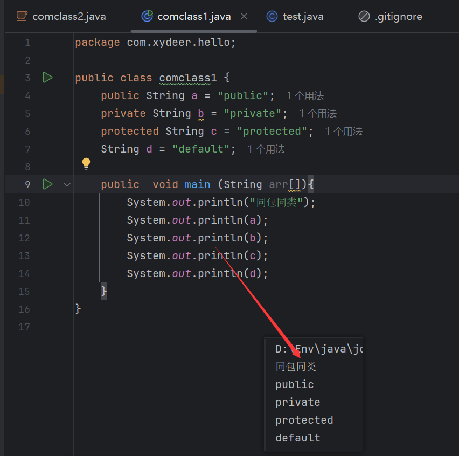Open the comclass2.java tab

[68, 16]
